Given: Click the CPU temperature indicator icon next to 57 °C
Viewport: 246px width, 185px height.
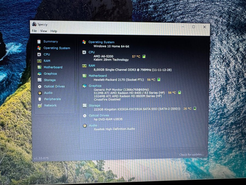Looking at the screenshot, I should pos(144,56).
